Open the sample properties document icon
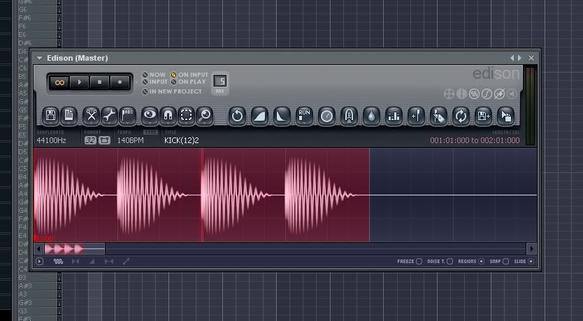This screenshot has height=321, width=583. pyautogui.click(x=69, y=116)
